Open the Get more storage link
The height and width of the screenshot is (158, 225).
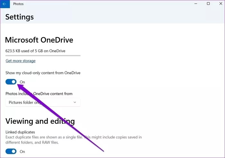pos(21,61)
